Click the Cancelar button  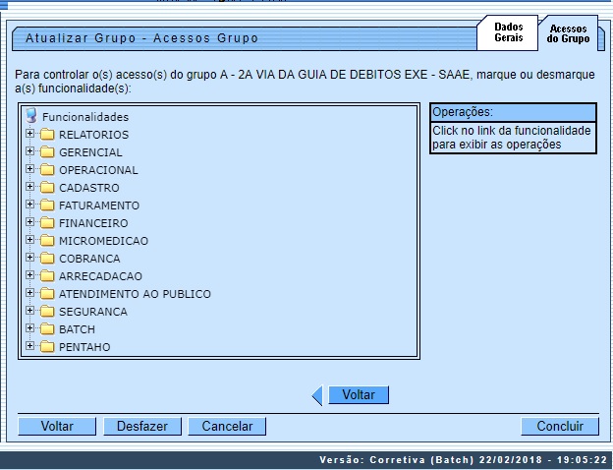[x=227, y=426]
